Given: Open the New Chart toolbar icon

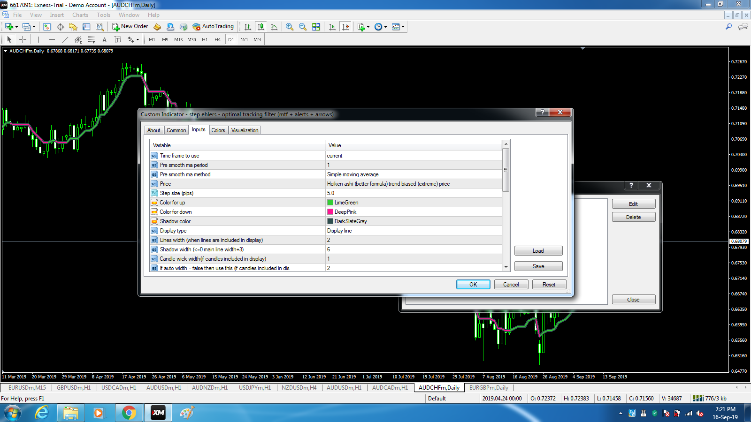Looking at the screenshot, I should tap(9, 27).
